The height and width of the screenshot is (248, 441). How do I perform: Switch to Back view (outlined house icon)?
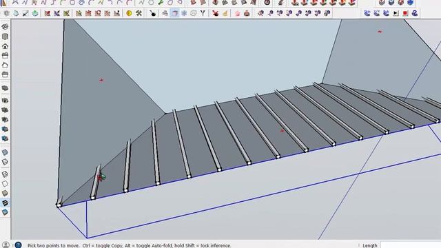point(5,65)
